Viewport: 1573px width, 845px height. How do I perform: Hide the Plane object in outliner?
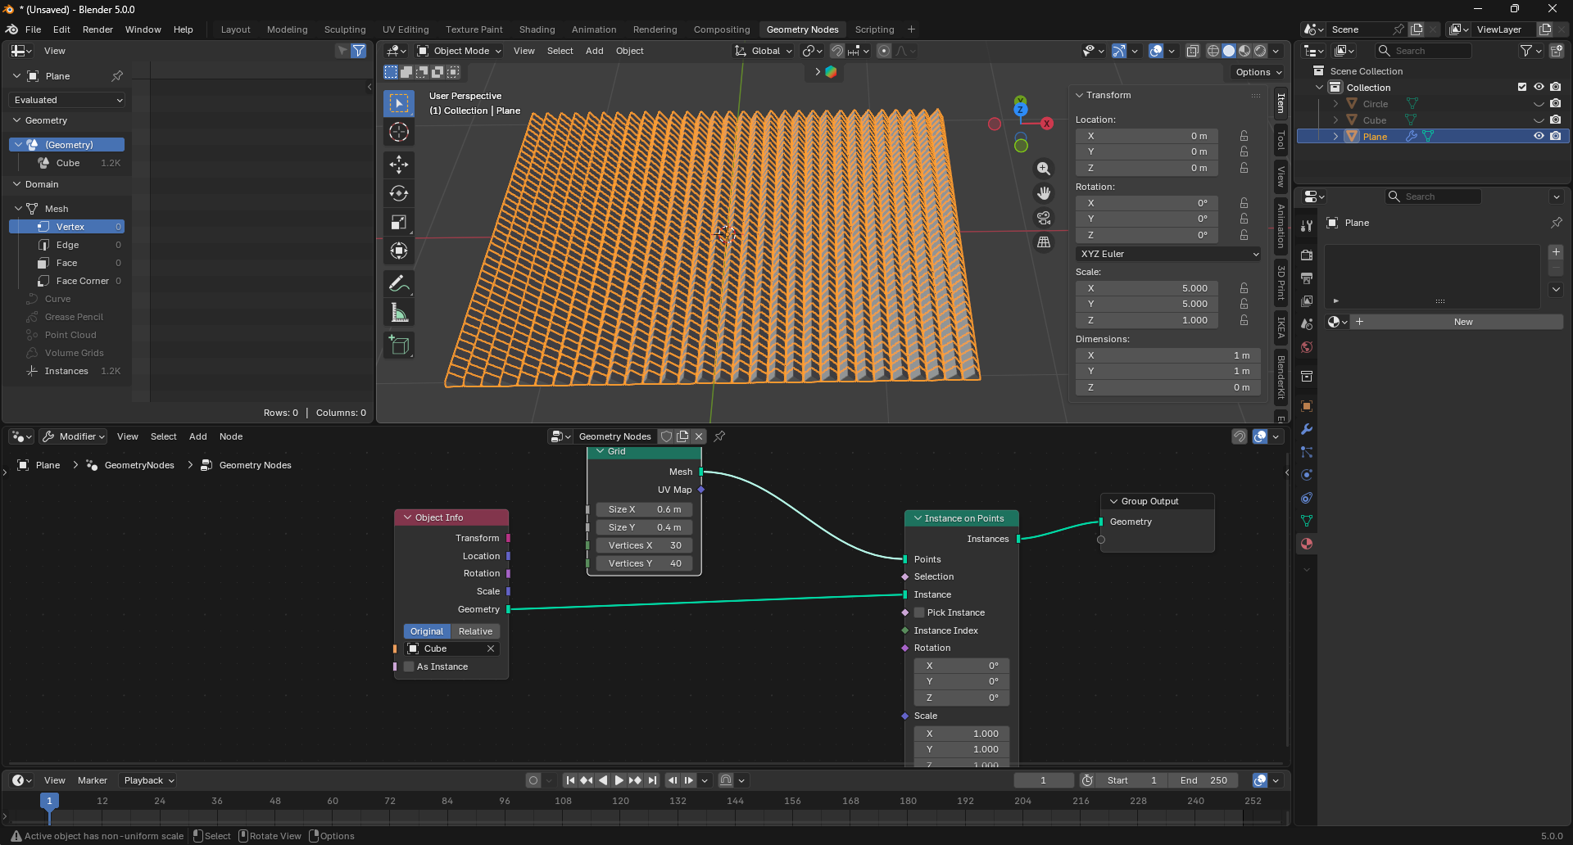(x=1539, y=137)
